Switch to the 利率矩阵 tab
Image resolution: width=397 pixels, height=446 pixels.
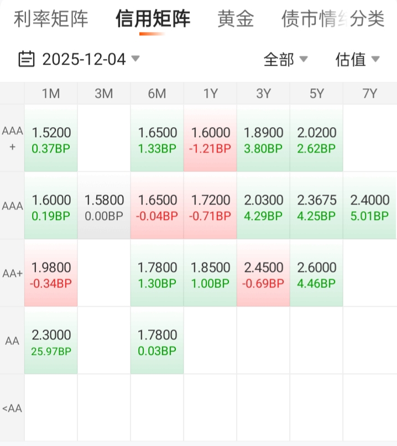point(51,19)
